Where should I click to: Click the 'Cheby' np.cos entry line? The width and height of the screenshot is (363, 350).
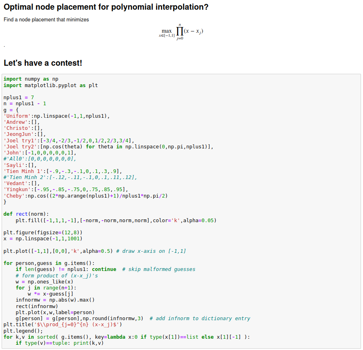pos(85,196)
